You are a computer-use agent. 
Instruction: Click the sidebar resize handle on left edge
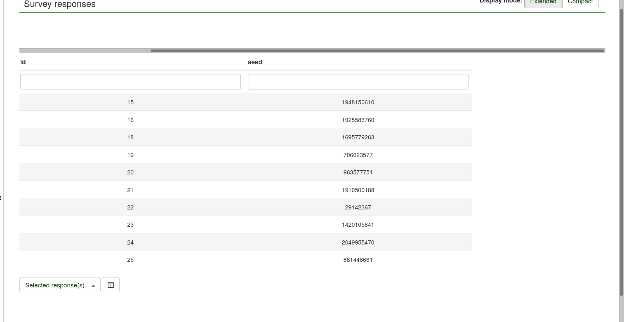coord(1,198)
